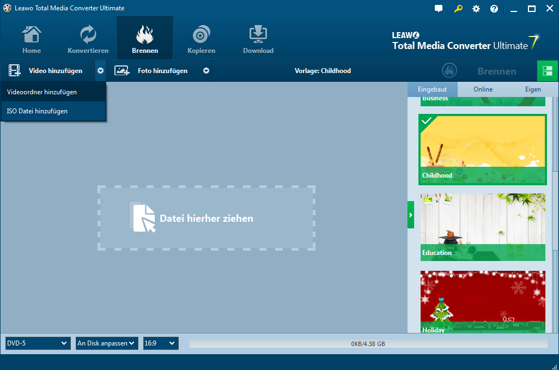Image resolution: width=559 pixels, height=370 pixels.
Task: Select the Childhood template thumbnail
Action: pos(483,150)
